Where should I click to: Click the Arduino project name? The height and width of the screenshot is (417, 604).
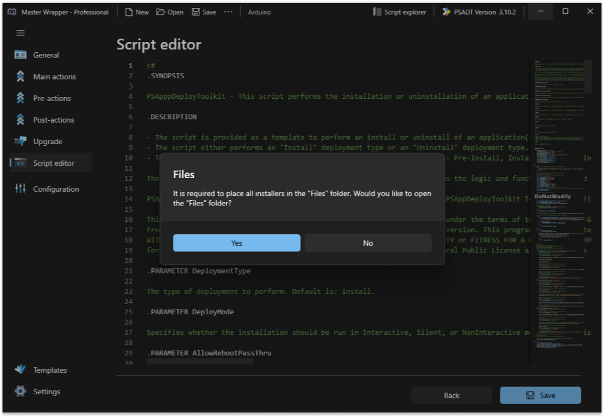pos(259,12)
